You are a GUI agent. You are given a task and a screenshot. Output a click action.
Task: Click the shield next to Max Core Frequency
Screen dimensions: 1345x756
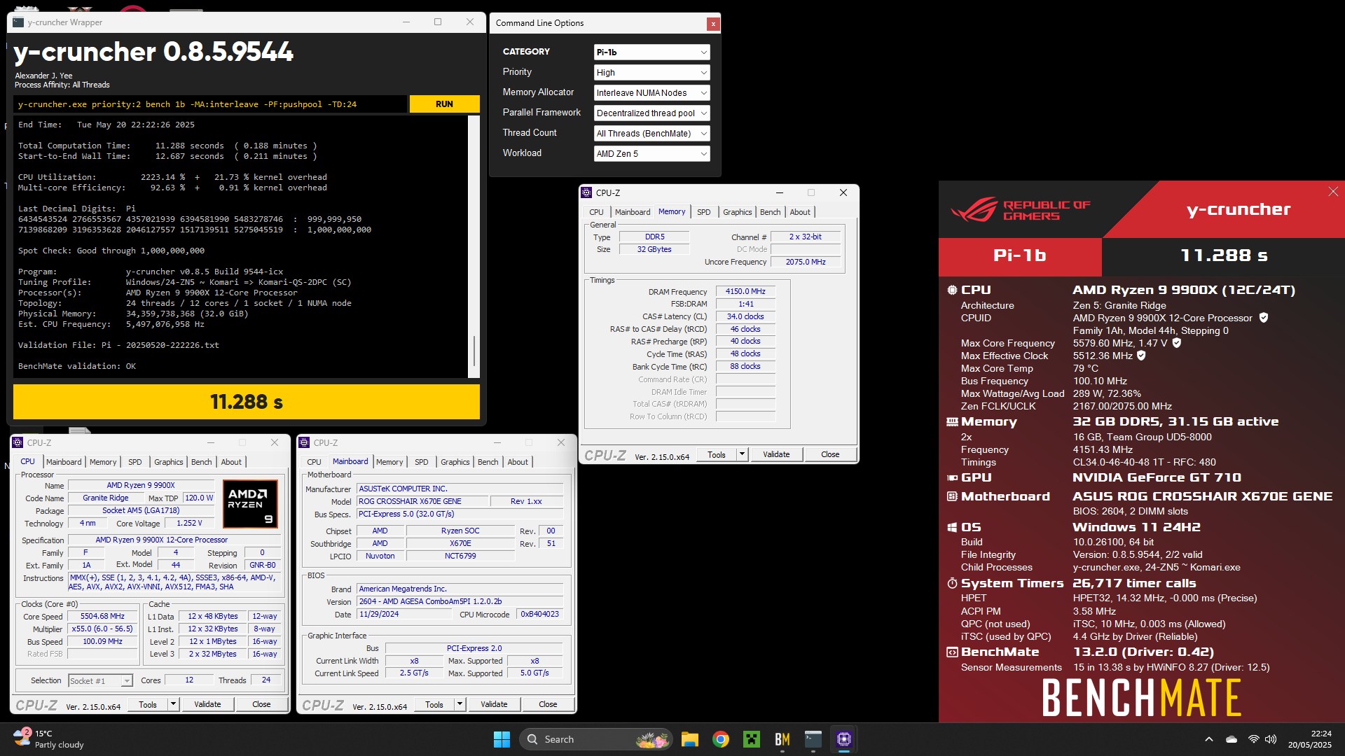[1177, 343]
